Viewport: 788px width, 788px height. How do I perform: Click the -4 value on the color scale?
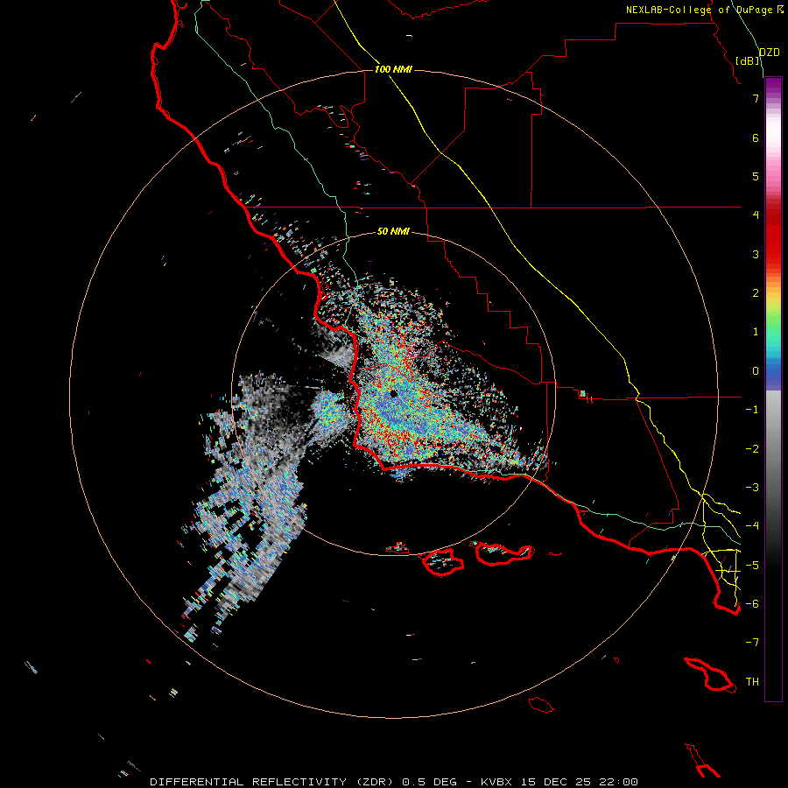point(752,526)
